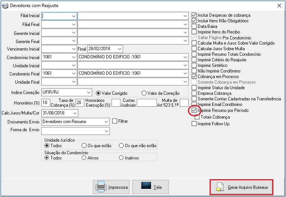This screenshot has width=286, height=197.
Task: Expand the Documento Envio dropdown
Action: (x=106, y=122)
